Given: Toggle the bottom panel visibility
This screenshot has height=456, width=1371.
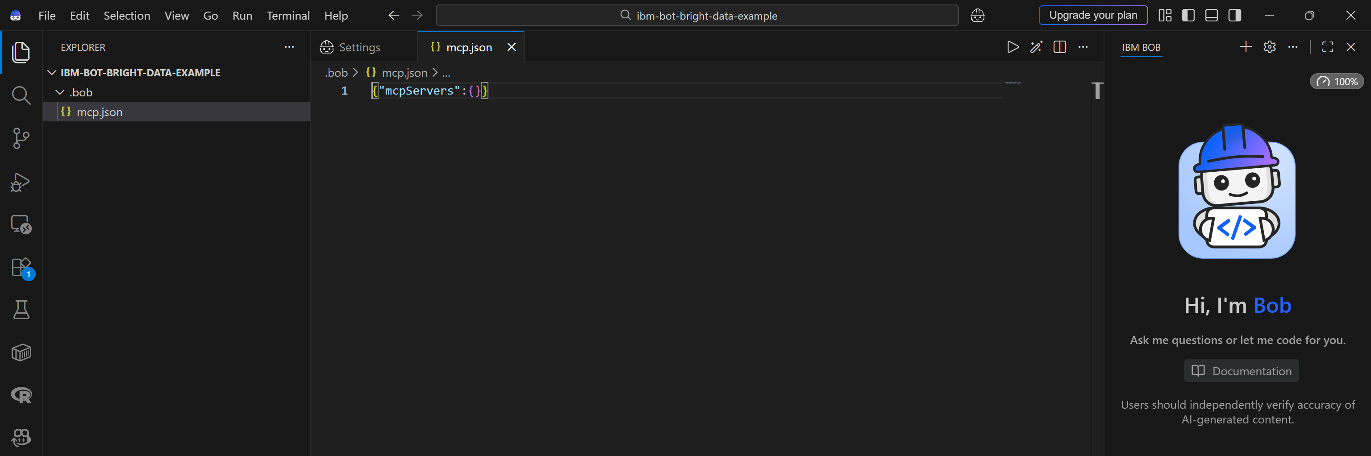Looking at the screenshot, I should coord(1211,16).
